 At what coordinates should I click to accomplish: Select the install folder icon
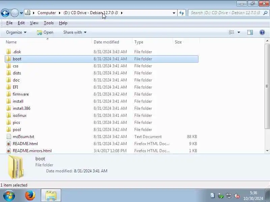[x=8, y=101]
